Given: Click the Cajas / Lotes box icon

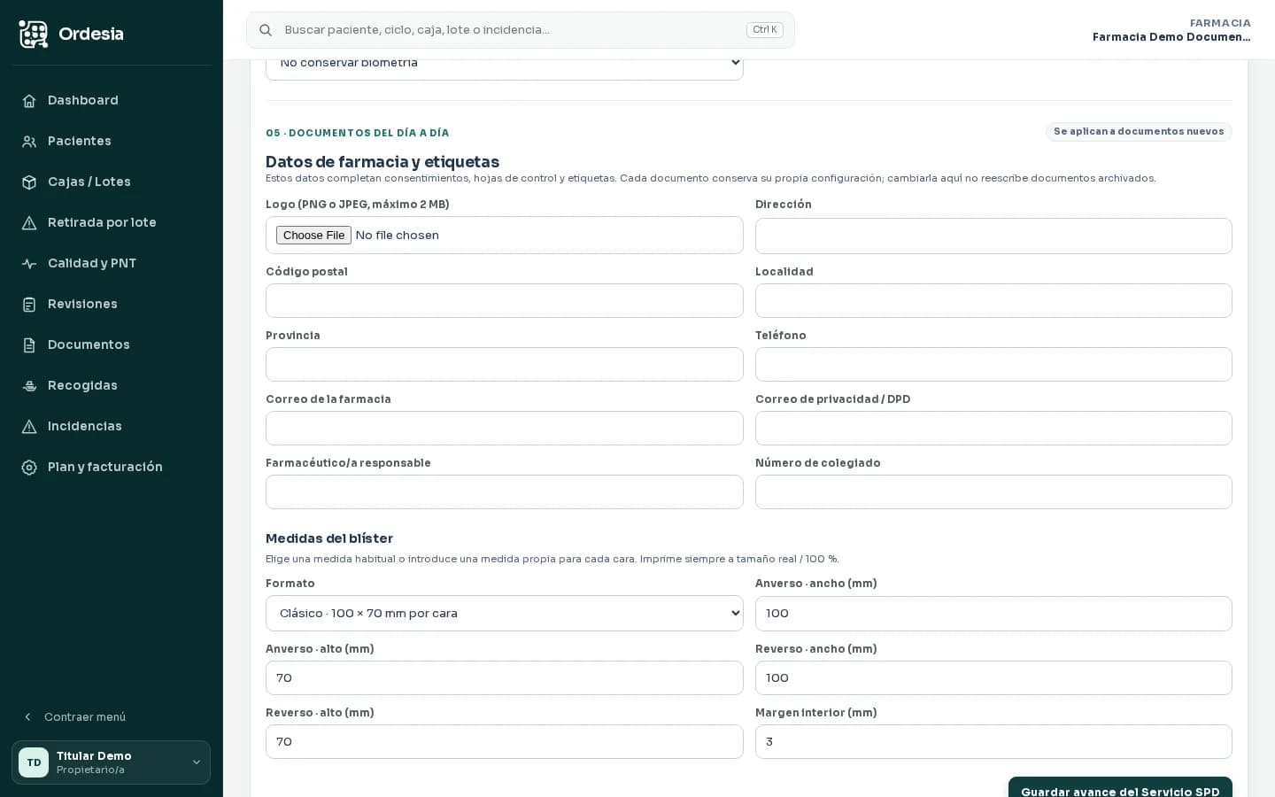Looking at the screenshot, I should coord(29,182).
